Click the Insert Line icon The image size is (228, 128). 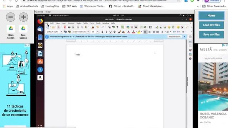[x=187, y=27]
